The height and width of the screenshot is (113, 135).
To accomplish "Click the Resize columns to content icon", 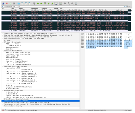I will tap(76, 3).
